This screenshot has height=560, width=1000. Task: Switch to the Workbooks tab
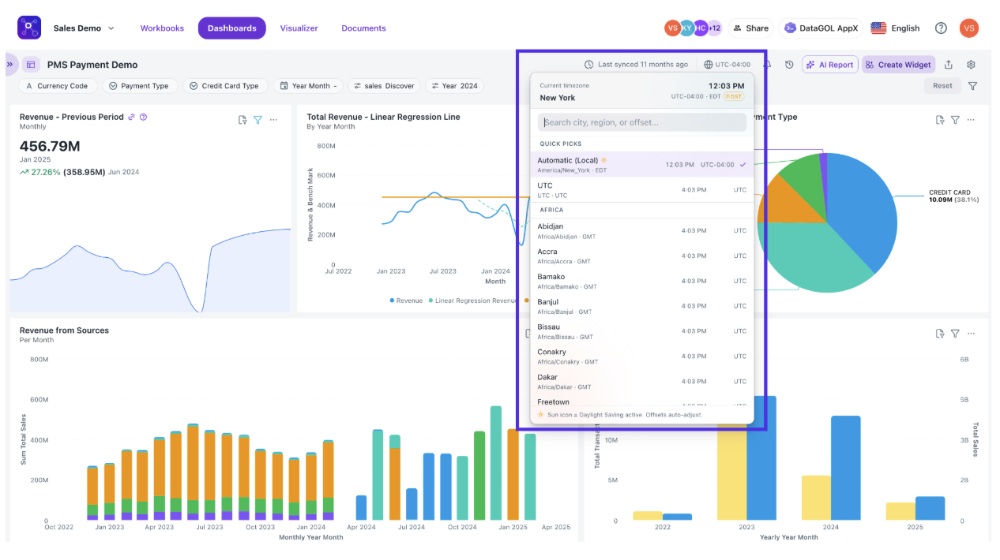(162, 28)
